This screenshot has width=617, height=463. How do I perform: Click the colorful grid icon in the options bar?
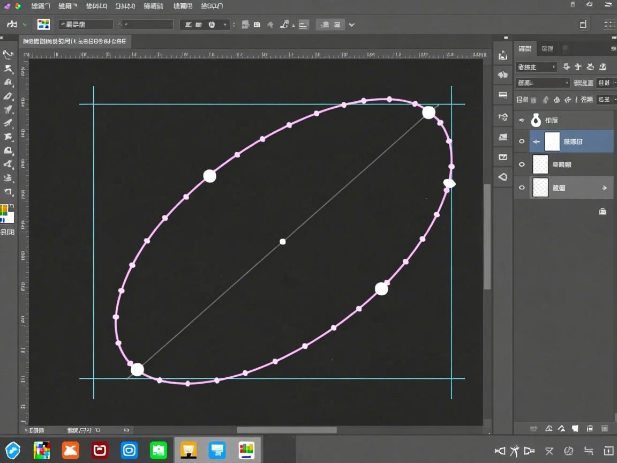point(43,24)
